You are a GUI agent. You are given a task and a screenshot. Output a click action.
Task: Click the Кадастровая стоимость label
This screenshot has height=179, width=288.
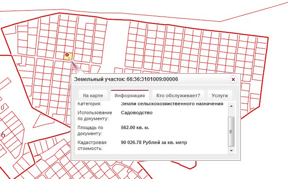[x=92, y=145]
